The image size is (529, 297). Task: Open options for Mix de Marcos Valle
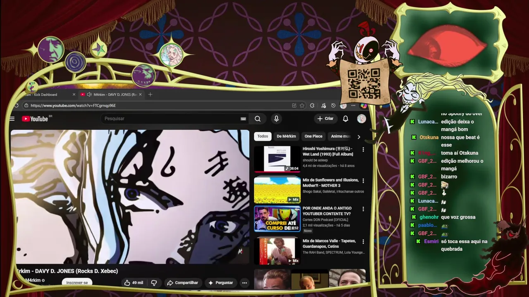tap(363, 241)
